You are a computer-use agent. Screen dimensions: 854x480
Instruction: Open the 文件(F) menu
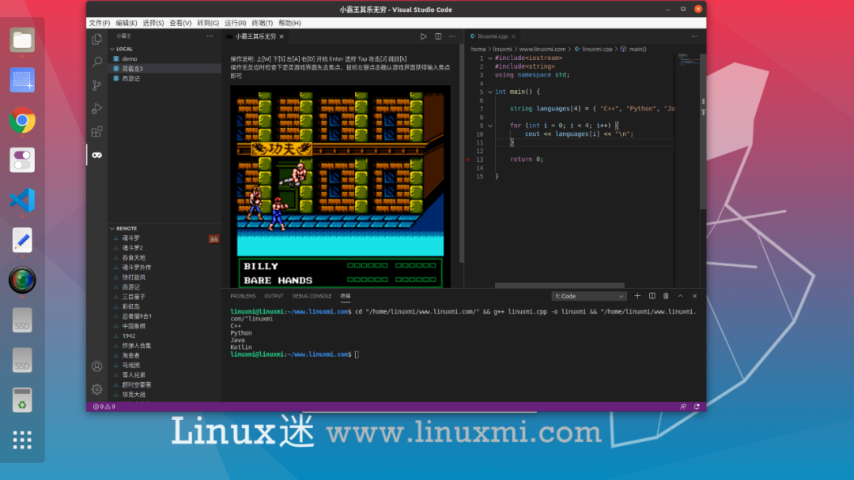click(x=99, y=23)
